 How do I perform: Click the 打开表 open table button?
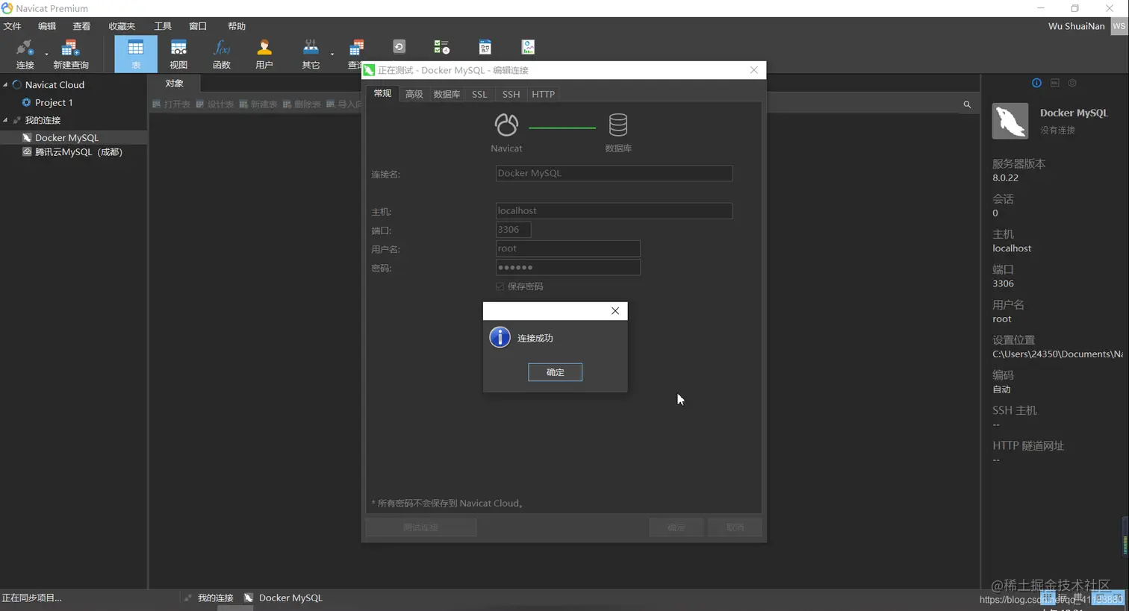171,104
